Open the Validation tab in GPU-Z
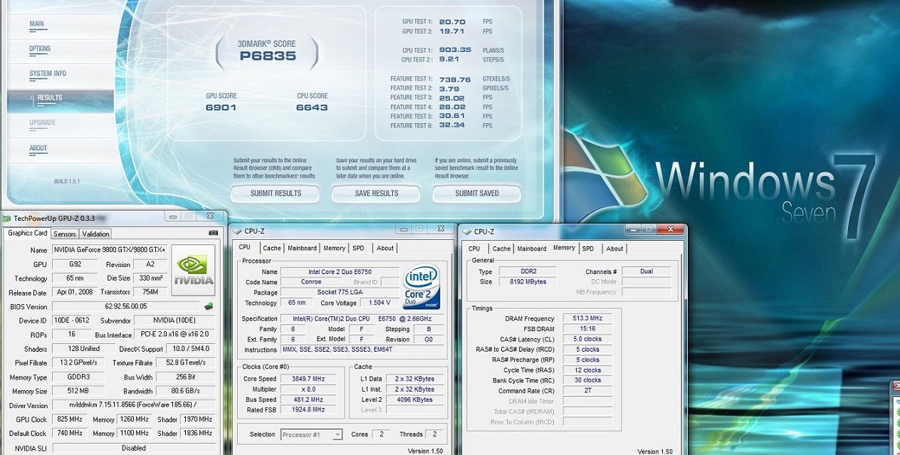900x455 pixels. tap(95, 234)
